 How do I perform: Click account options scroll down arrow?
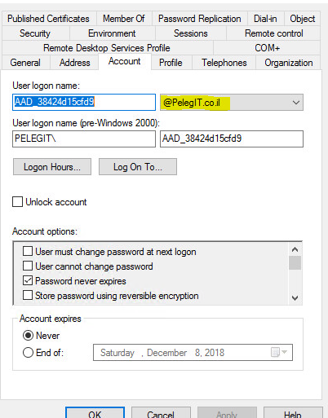pyautogui.click(x=295, y=298)
